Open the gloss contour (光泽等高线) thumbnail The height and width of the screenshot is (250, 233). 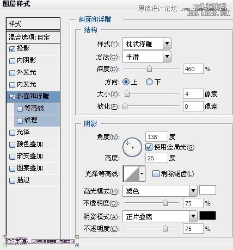click(131, 174)
